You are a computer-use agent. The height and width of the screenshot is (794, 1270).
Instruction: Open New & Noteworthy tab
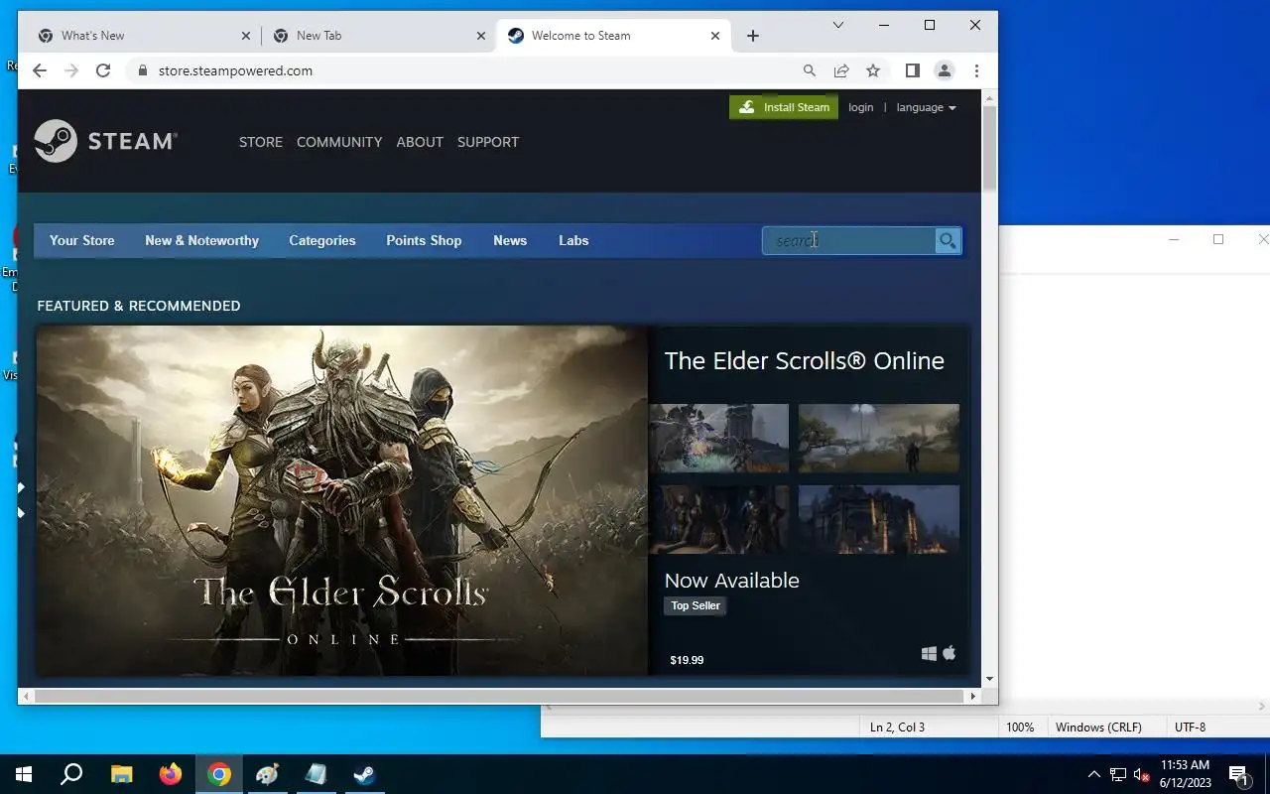[201, 240]
